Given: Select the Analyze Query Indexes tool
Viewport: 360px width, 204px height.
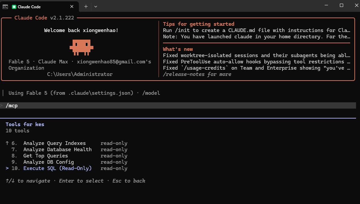Looking at the screenshot, I should point(54,143).
